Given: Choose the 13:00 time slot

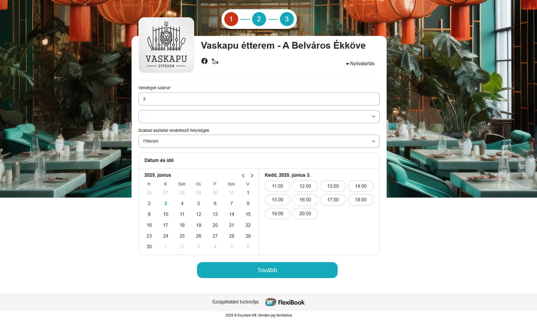Looking at the screenshot, I should 333,186.
